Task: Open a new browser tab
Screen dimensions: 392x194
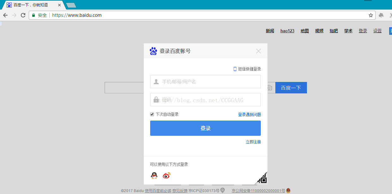Action: pyautogui.click(x=71, y=5)
